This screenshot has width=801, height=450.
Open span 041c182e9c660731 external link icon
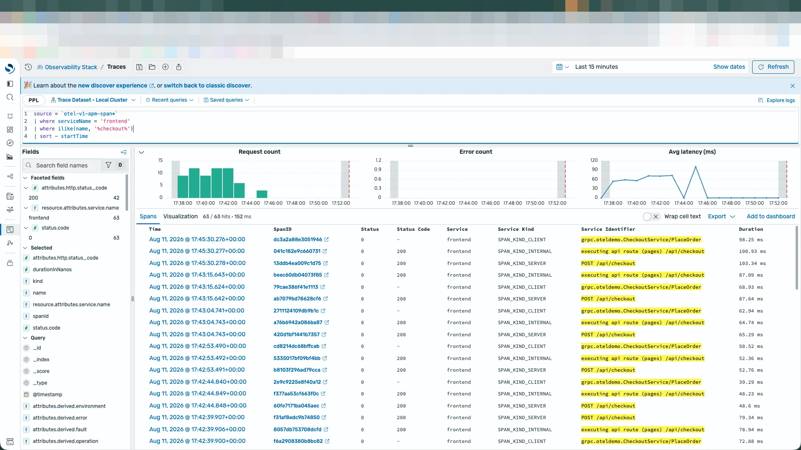pyautogui.click(x=325, y=251)
